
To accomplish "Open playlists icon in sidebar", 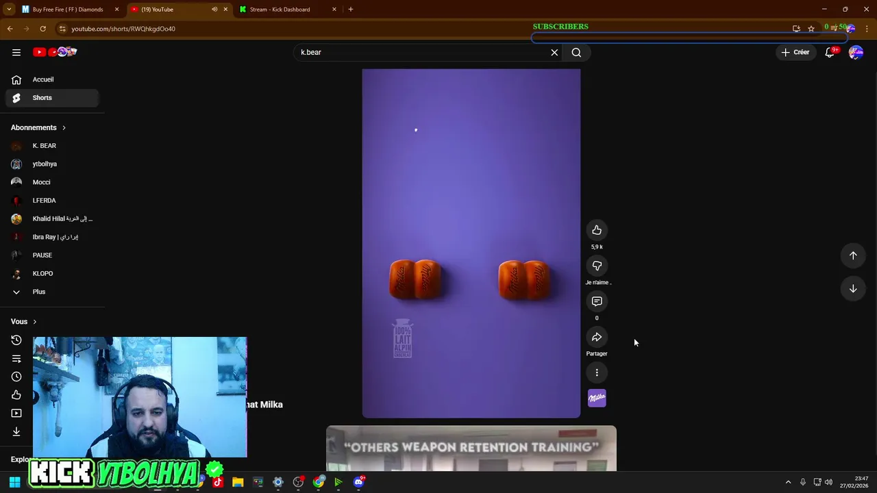I will coord(16,359).
